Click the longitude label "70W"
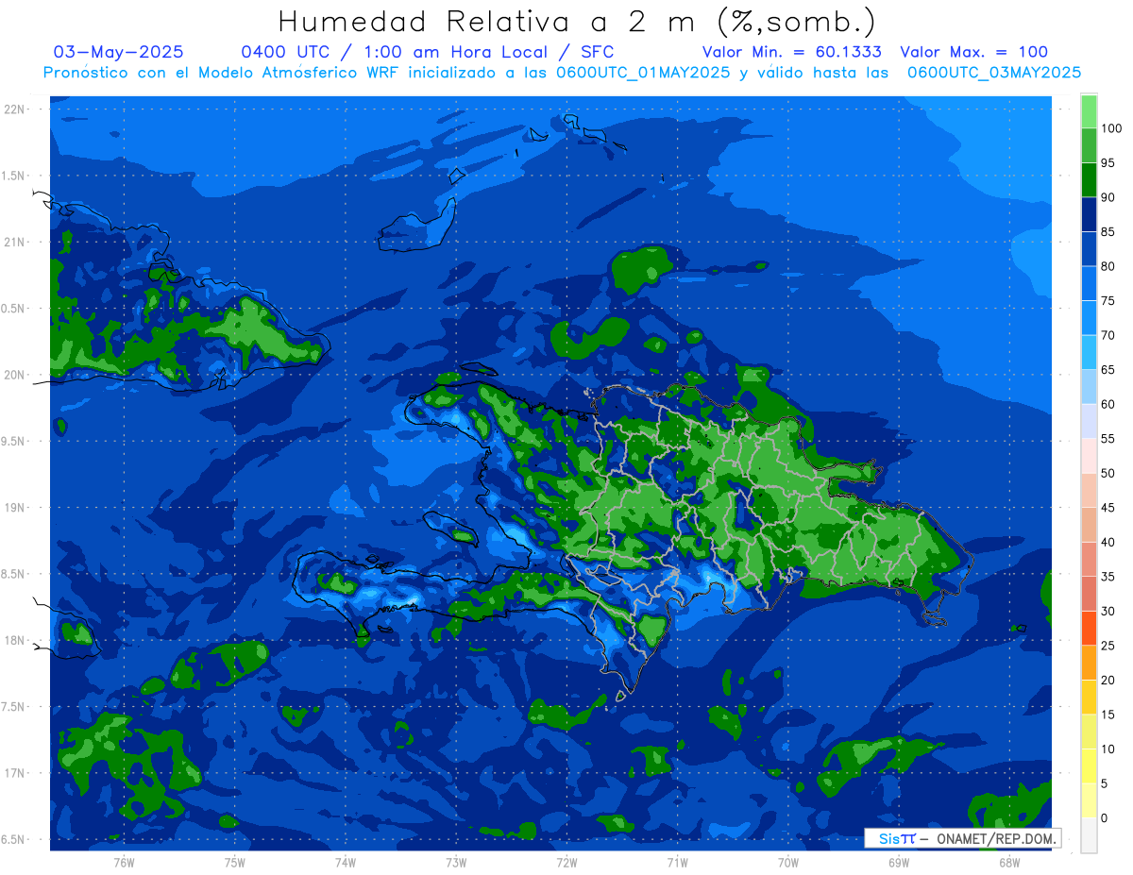Screen dimensions: 1133x875 [x=788, y=862]
